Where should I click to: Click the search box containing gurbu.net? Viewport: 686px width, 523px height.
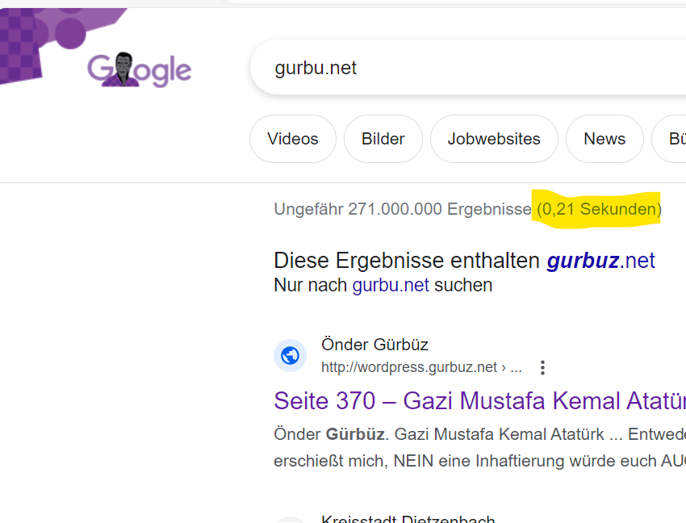click(x=468, y=68)
